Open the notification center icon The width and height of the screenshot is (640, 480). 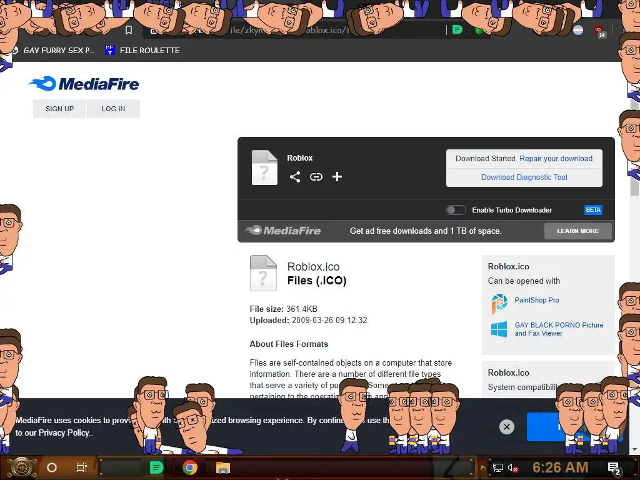pyautogui.click(x=614, y=469)
